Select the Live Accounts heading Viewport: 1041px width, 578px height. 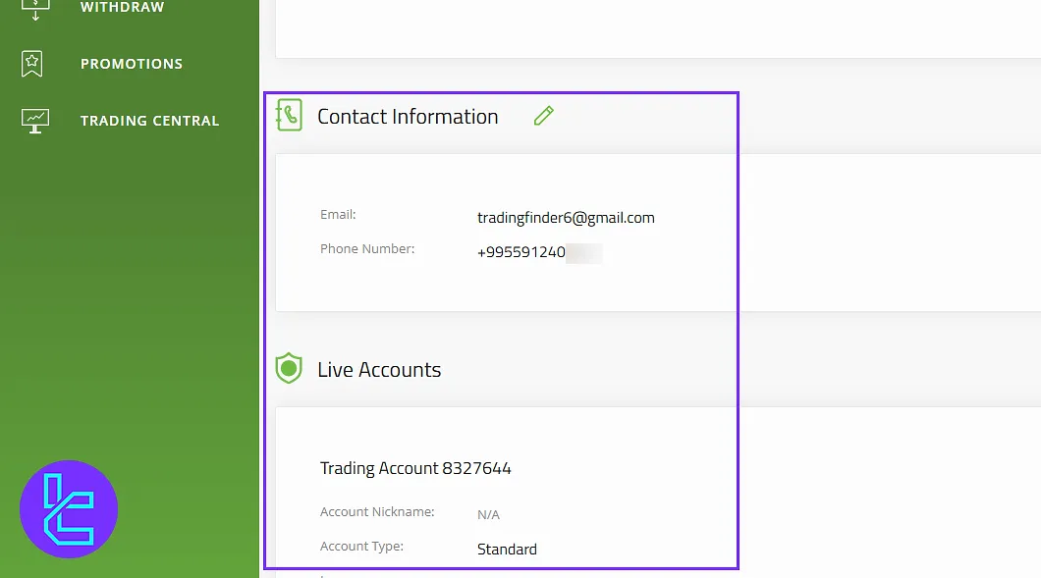coord(379,370)
